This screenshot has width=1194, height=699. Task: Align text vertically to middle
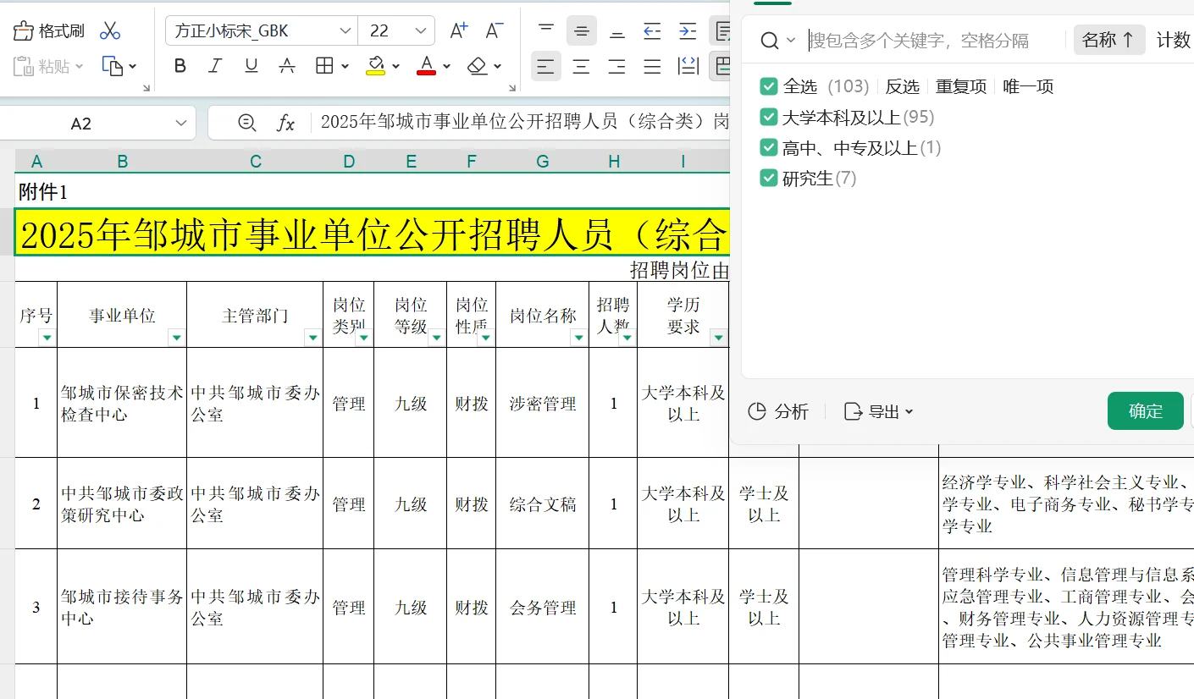pyautogui.click(x=582, y=30)
